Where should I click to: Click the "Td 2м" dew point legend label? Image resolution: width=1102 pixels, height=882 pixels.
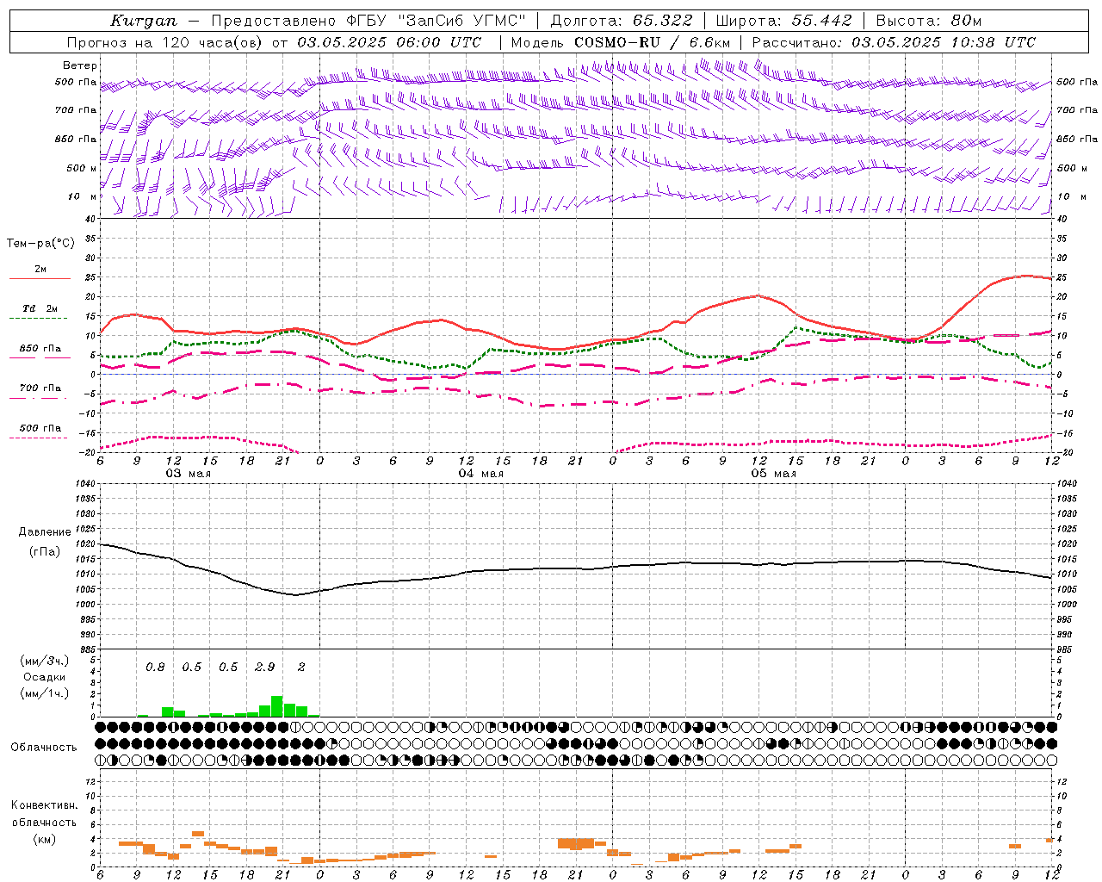(40, 308)
